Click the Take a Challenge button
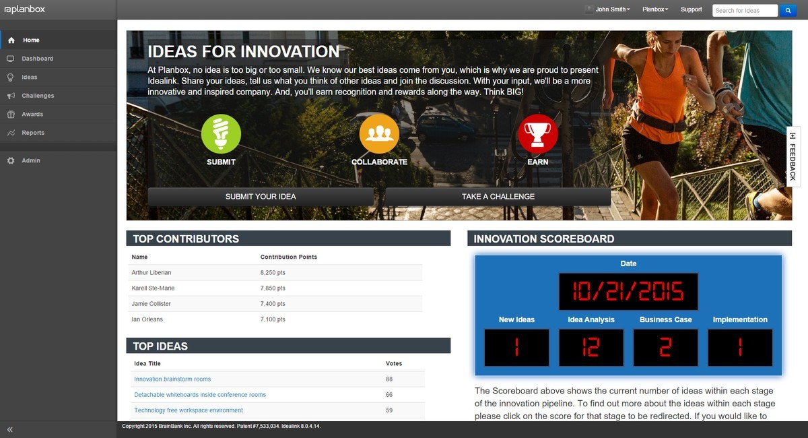The width and height of the screenshot is (808, 438). coord(498,197)
